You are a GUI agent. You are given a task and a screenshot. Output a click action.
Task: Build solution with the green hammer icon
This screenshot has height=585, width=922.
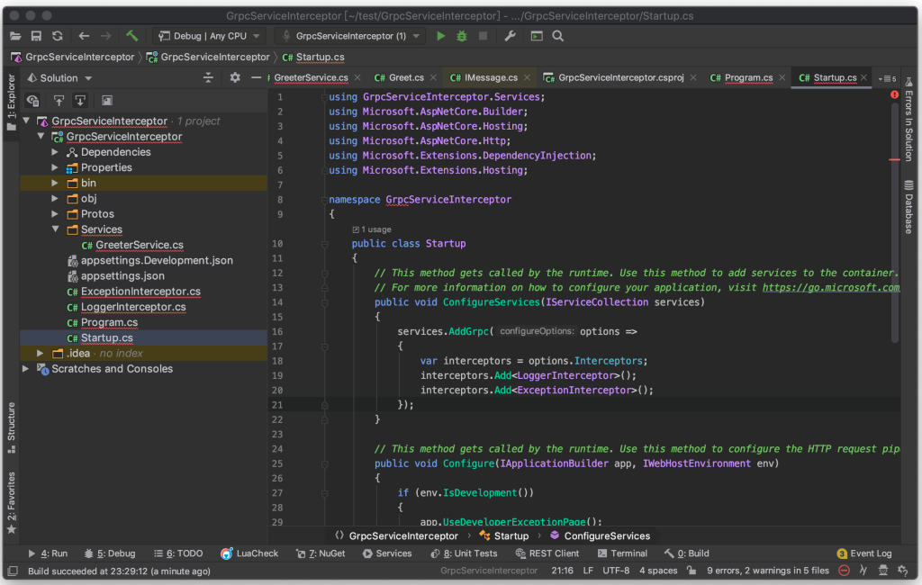[131, 36]
